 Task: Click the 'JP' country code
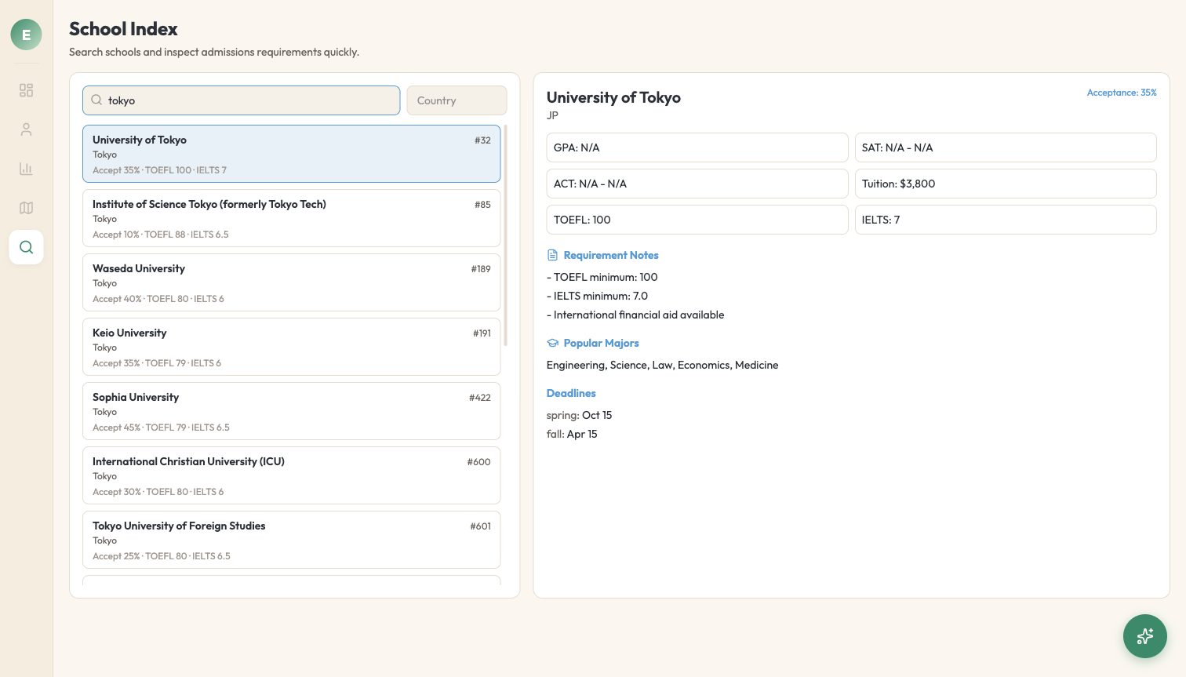click(x=552, y=115)
